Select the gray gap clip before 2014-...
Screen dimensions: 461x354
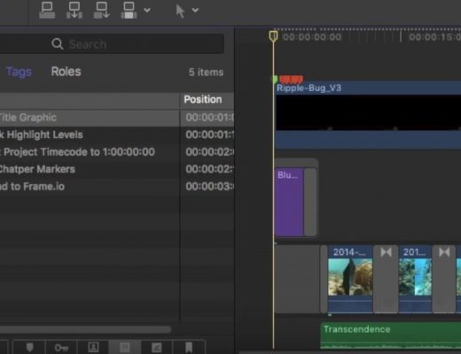click(297, 279)
